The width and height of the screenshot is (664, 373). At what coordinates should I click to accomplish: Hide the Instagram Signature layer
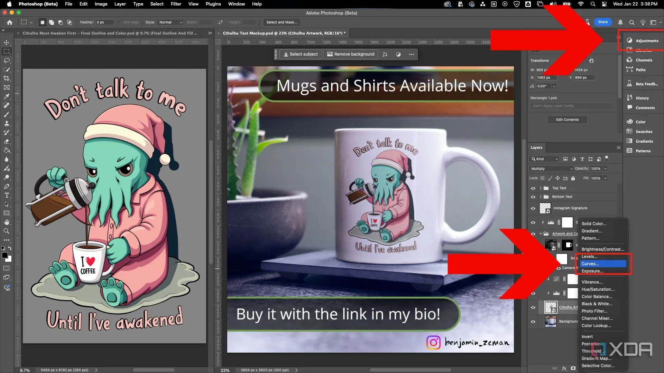point(533,208)
